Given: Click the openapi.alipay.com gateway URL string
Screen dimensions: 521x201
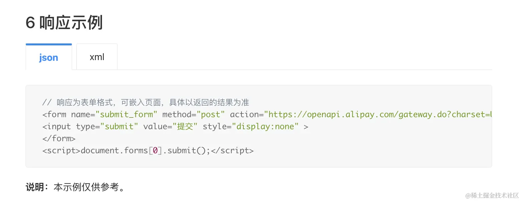Looking at the screenshot, I should tap(378, 115).
